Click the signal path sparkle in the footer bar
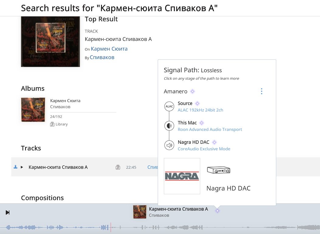 coord(217,211)
